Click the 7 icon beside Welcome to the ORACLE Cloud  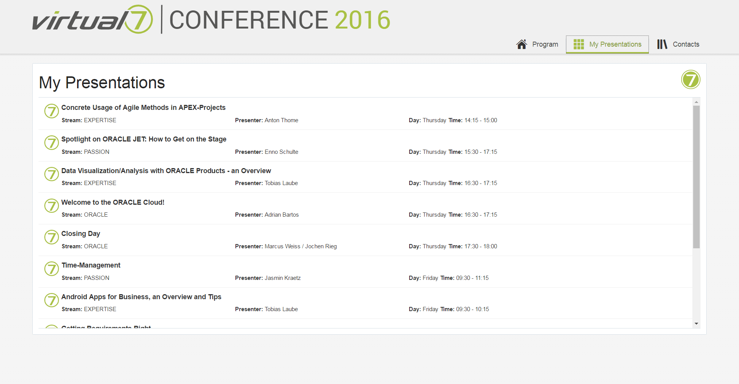51,206
